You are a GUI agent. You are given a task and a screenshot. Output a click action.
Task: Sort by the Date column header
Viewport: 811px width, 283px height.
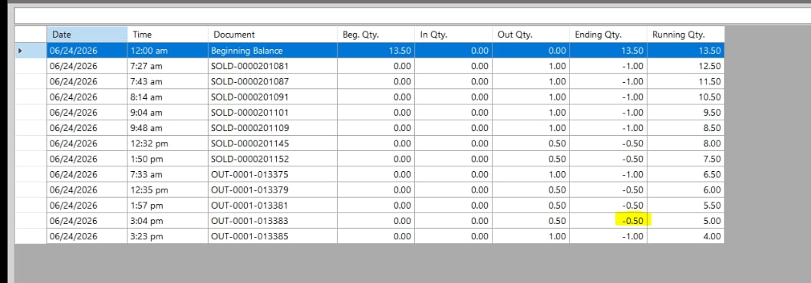[87, 35]
